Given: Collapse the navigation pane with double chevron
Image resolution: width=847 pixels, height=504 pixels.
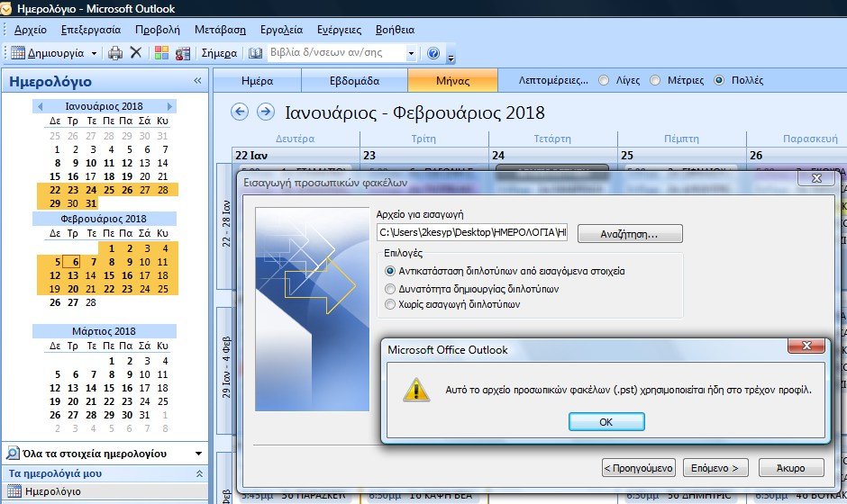Looking at the screenshot, I should point(197,81).
